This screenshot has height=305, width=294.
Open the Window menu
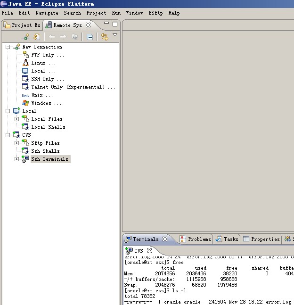coord(134,13)
